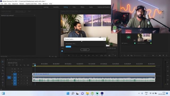Click Add Marker in Program monitor

point(69,55)
